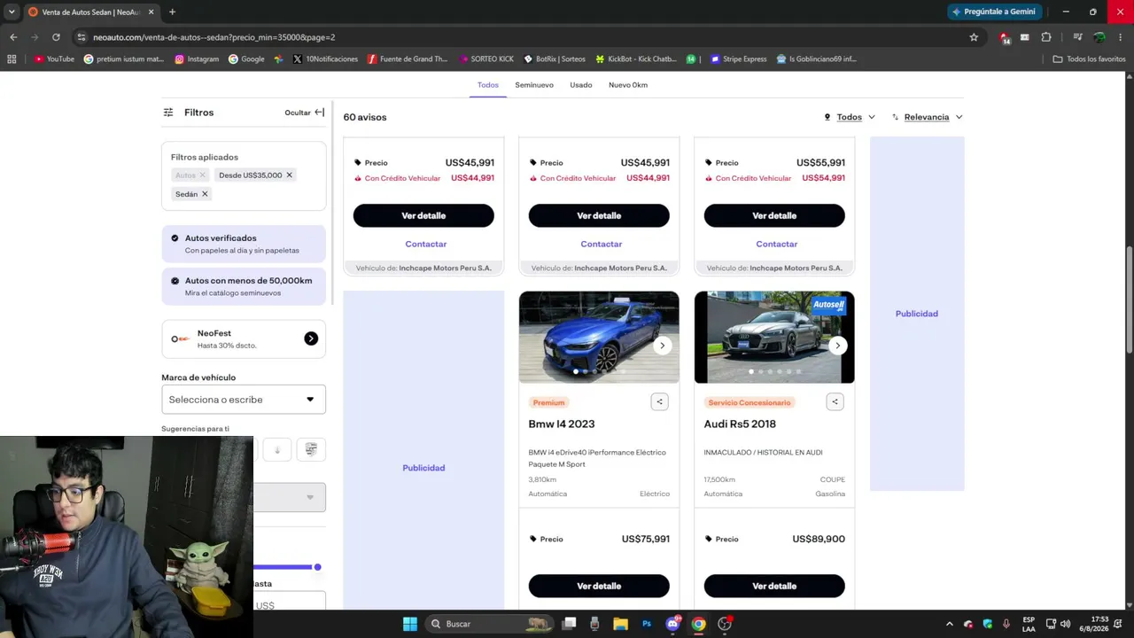Screen dimensions: 1134x638
Task: Share the Audi Rs5 2018 listing
Action: (835, 401)
